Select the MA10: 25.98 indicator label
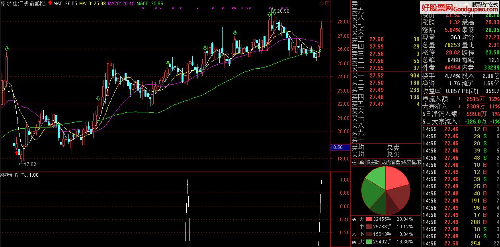Screen dimensions: 500x247 (x=92, y=3)
